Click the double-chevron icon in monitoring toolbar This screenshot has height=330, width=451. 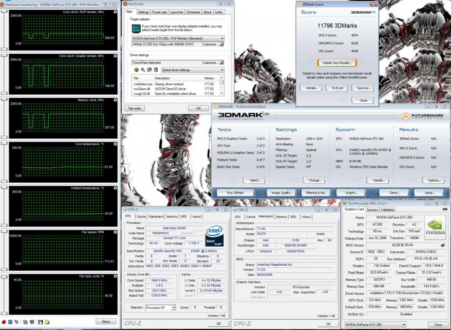point(32,322)
